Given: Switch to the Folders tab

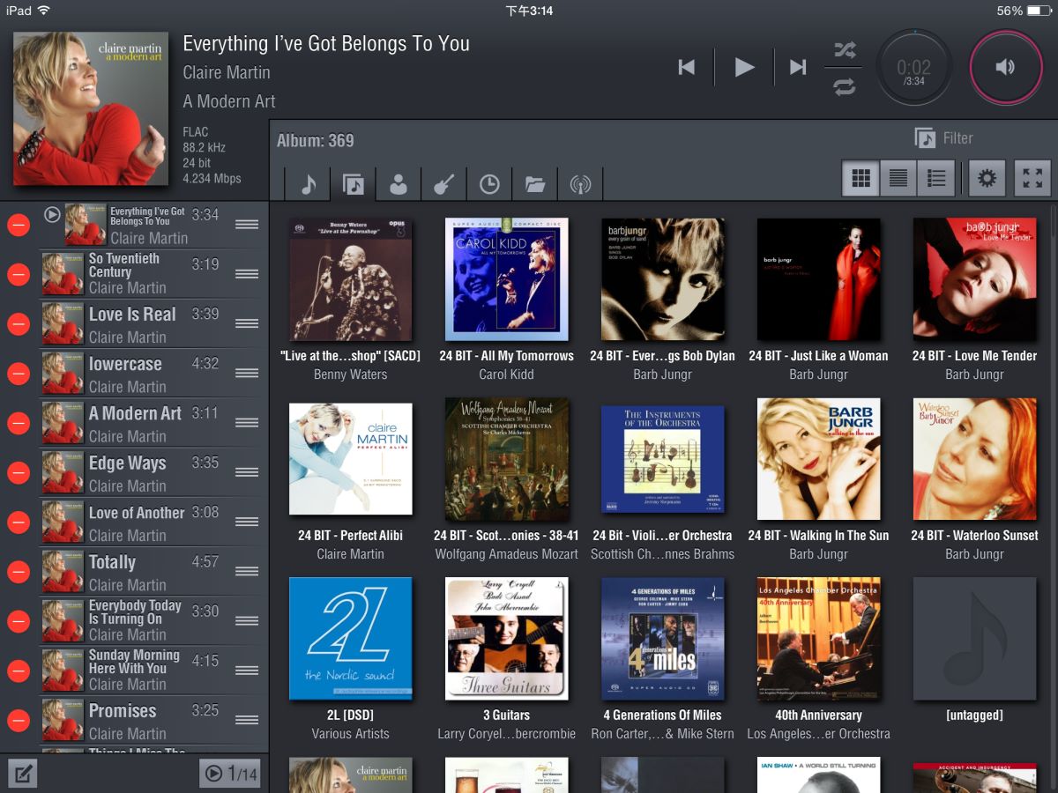Looking at the screenshot, I should pos(534,183).
